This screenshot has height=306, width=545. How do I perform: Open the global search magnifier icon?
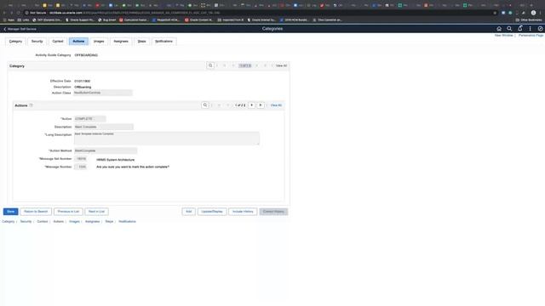[509, 29]
